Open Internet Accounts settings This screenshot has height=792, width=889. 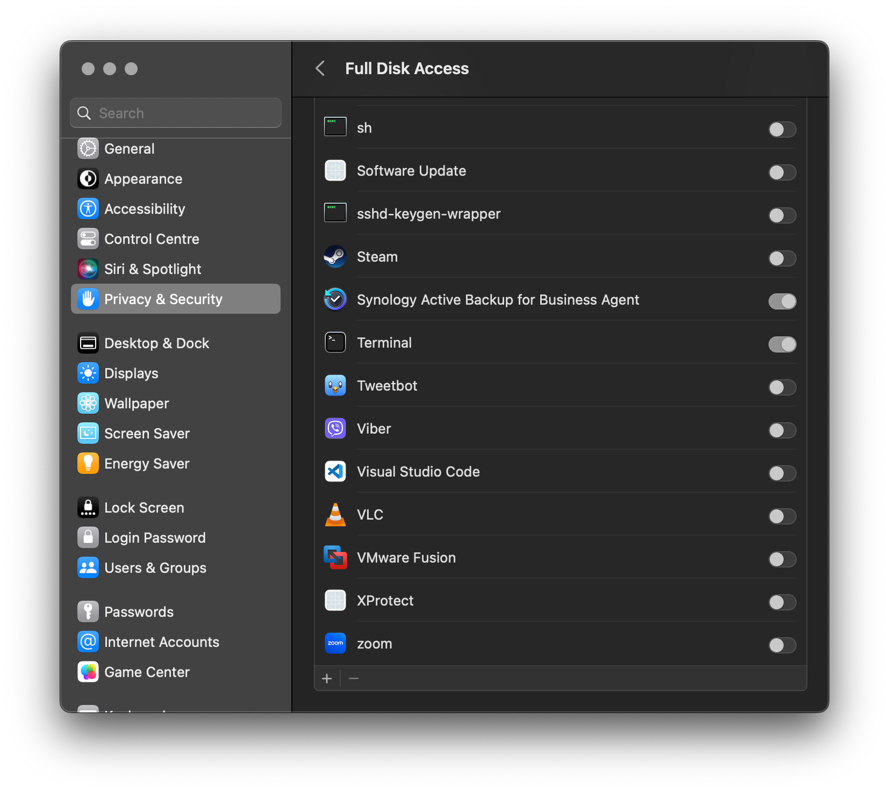[x=176, y=642]
